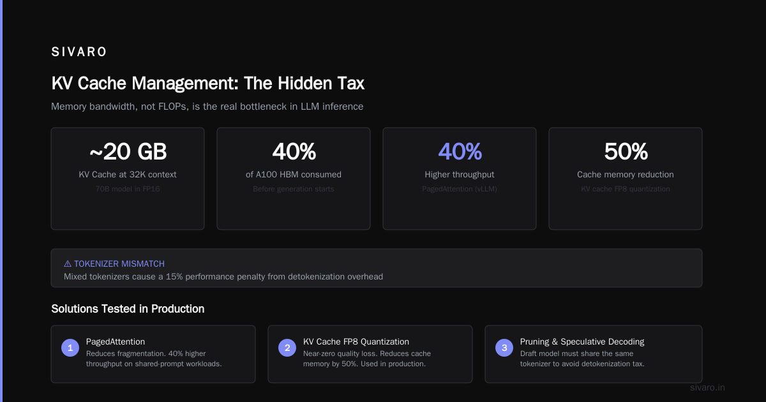Click the 'Near-zero quality loss' description text
766x402 pixels.
367,359
